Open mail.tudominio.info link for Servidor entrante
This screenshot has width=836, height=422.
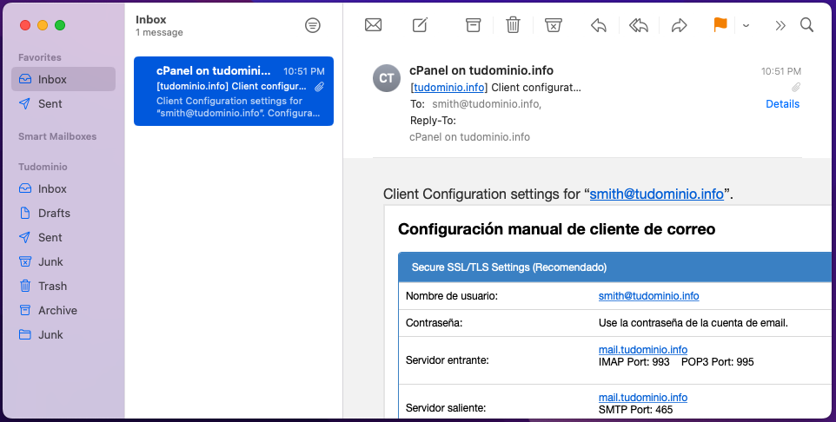642,350
